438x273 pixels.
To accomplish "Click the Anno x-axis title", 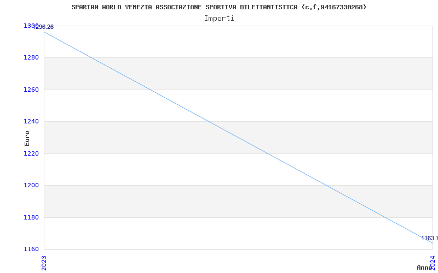I will coord(424,268).
